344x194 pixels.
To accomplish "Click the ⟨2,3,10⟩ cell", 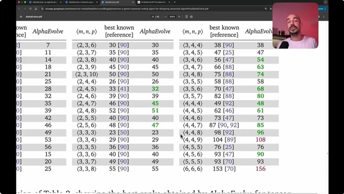I will point(87,74).
